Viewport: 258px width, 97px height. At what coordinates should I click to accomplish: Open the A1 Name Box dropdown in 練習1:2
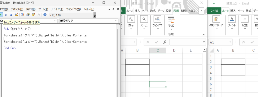(x=230, y=42)
